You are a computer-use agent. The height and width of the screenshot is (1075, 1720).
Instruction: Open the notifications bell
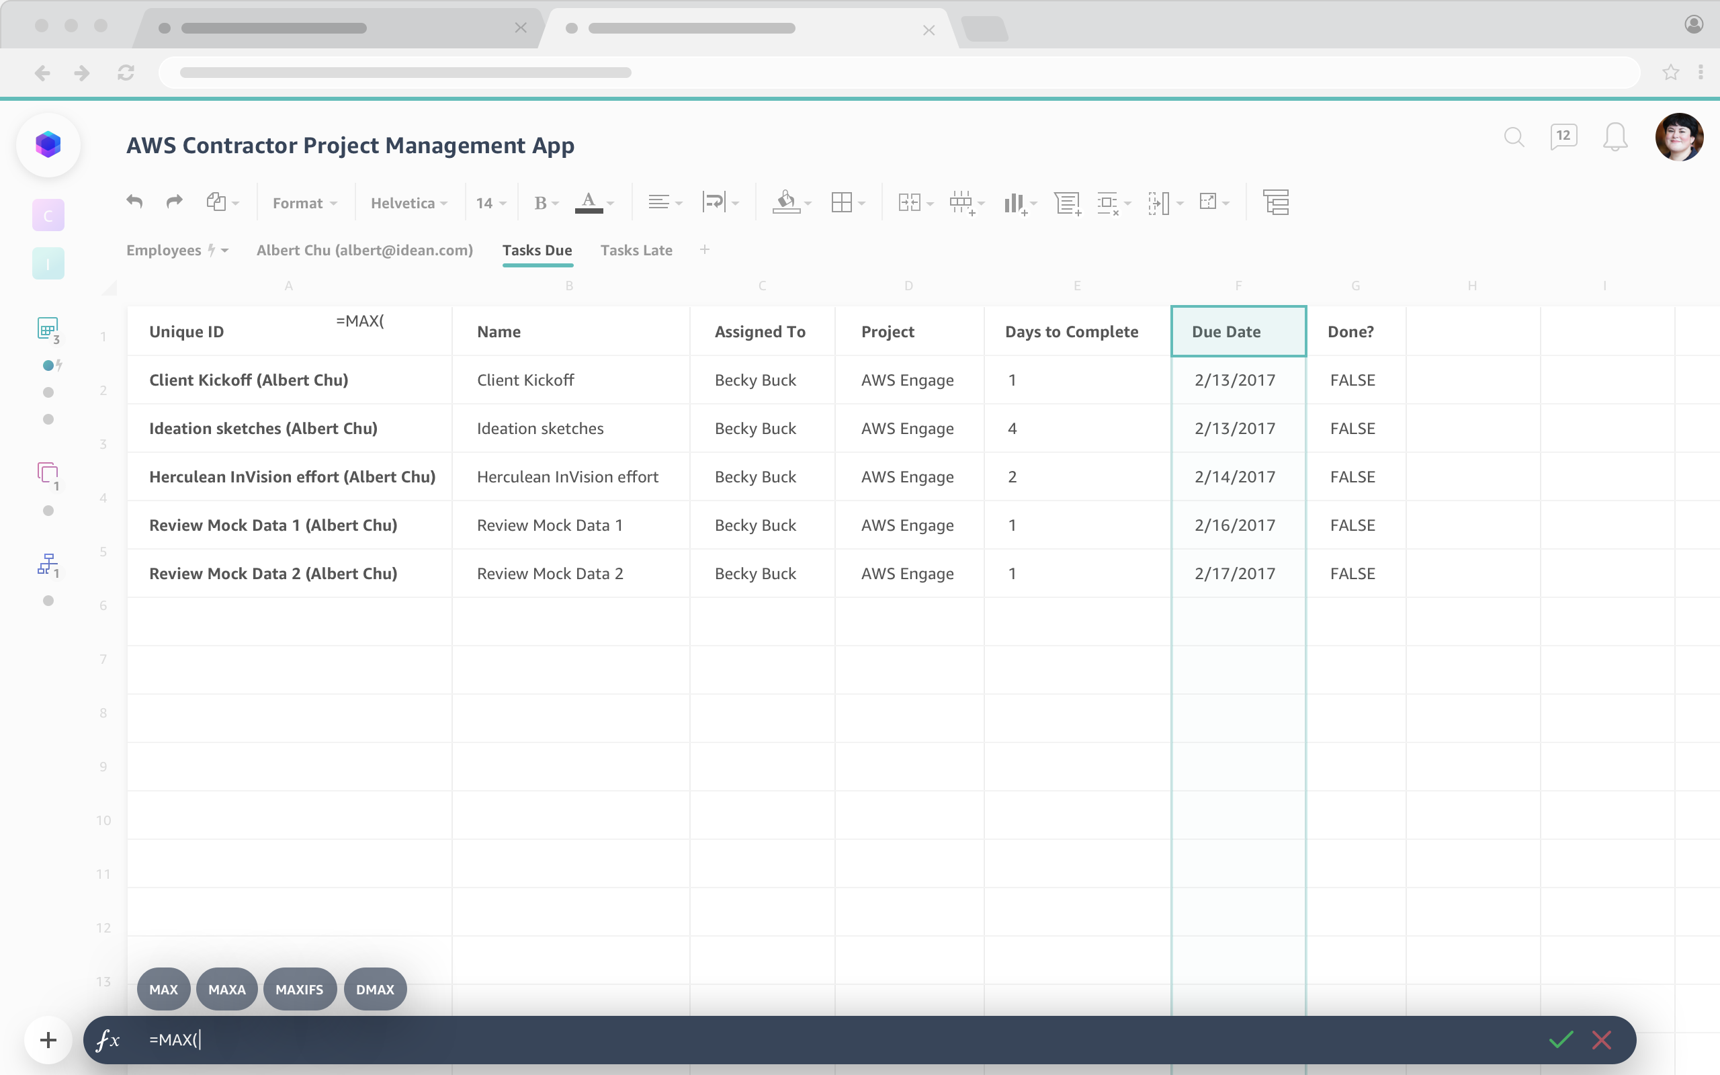[x=1615, y=136]
